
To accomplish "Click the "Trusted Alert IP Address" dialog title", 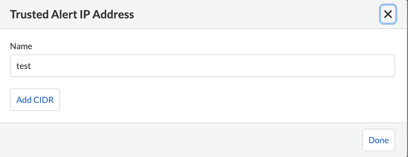I will tap(72, 14).
